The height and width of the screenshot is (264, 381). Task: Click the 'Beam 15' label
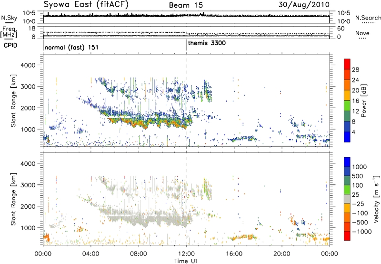(186, 5)
